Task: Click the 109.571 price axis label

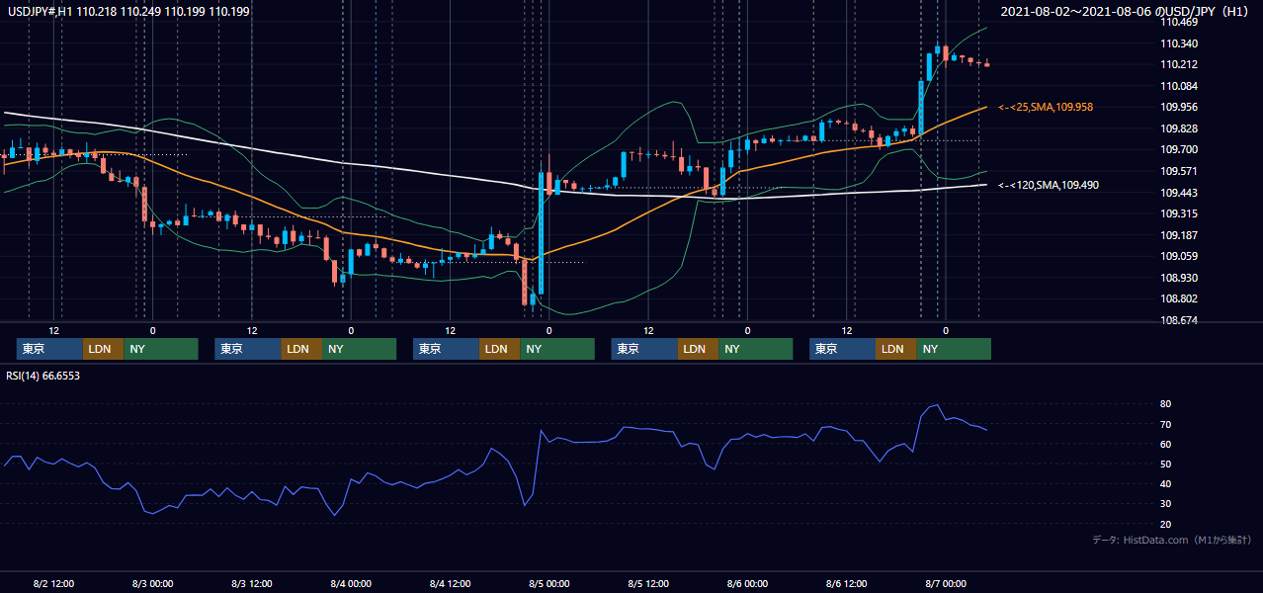Action: (1181, 171)
